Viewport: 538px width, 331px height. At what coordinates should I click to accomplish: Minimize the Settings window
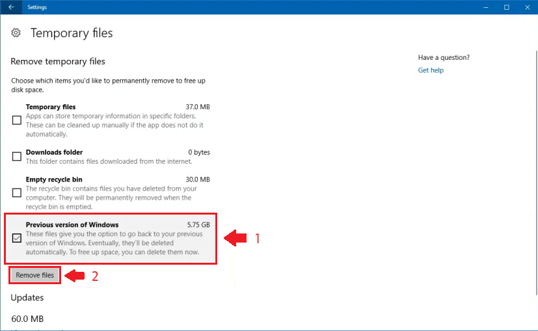pos(485,7)
